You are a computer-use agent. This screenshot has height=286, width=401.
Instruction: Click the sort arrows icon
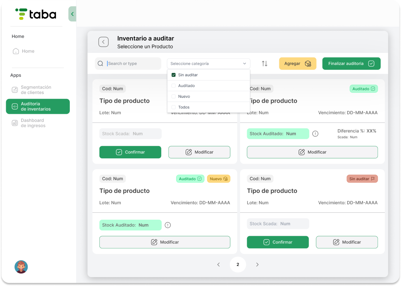tap(264, 64)
